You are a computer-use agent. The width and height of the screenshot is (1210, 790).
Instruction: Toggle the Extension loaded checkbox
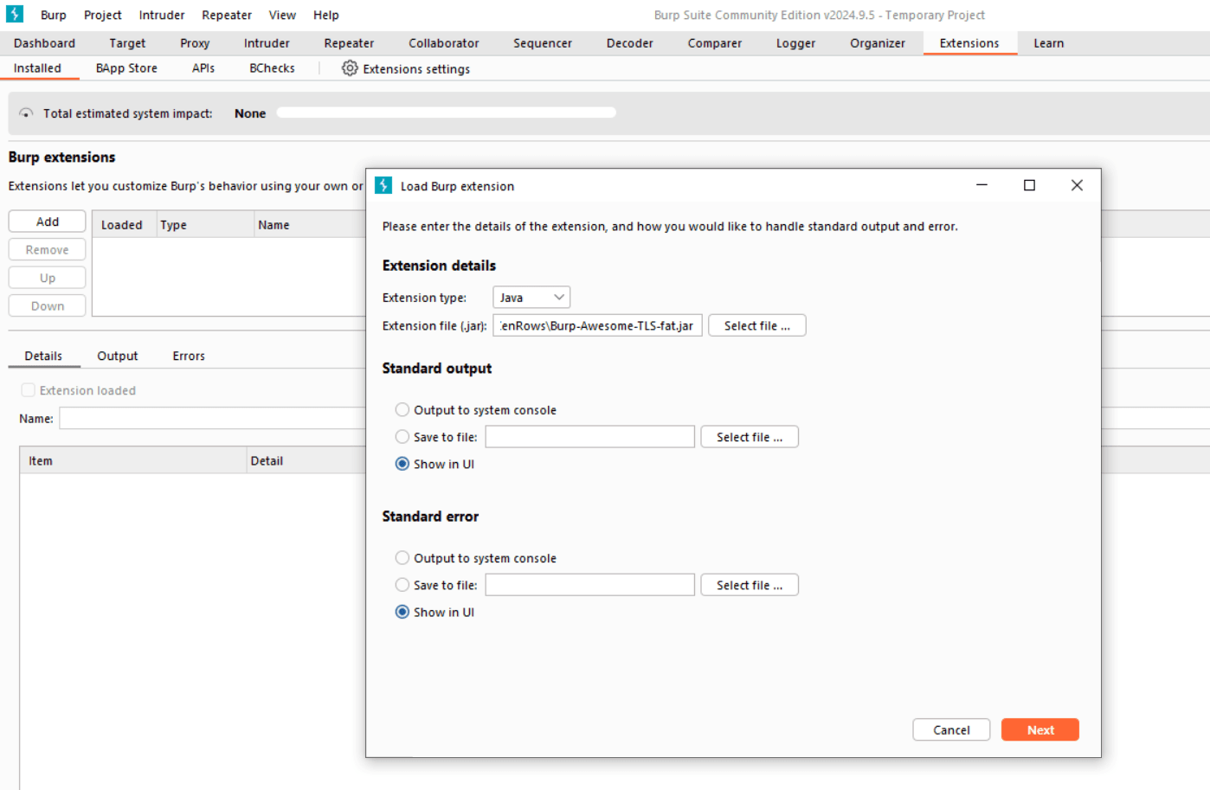click(29, 390)
